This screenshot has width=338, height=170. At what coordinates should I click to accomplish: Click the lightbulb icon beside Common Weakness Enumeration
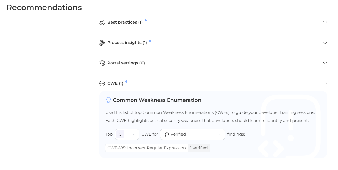pos(108,100)
